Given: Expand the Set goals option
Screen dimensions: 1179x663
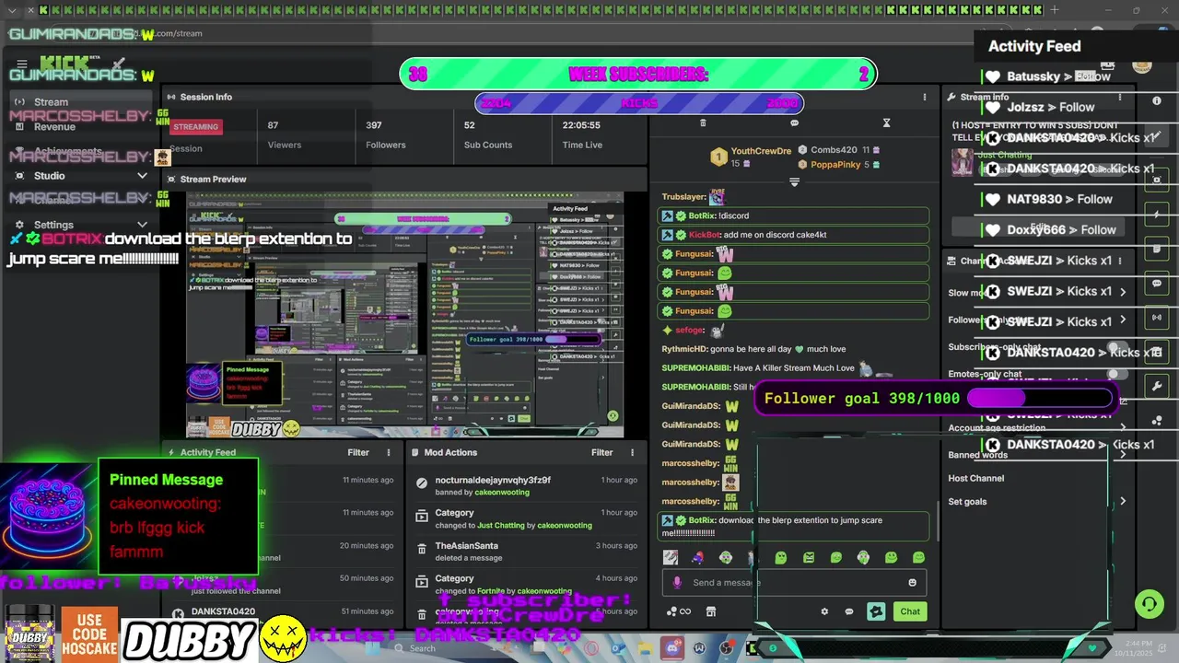Looking at the screenshot, I should [1123, 502].
